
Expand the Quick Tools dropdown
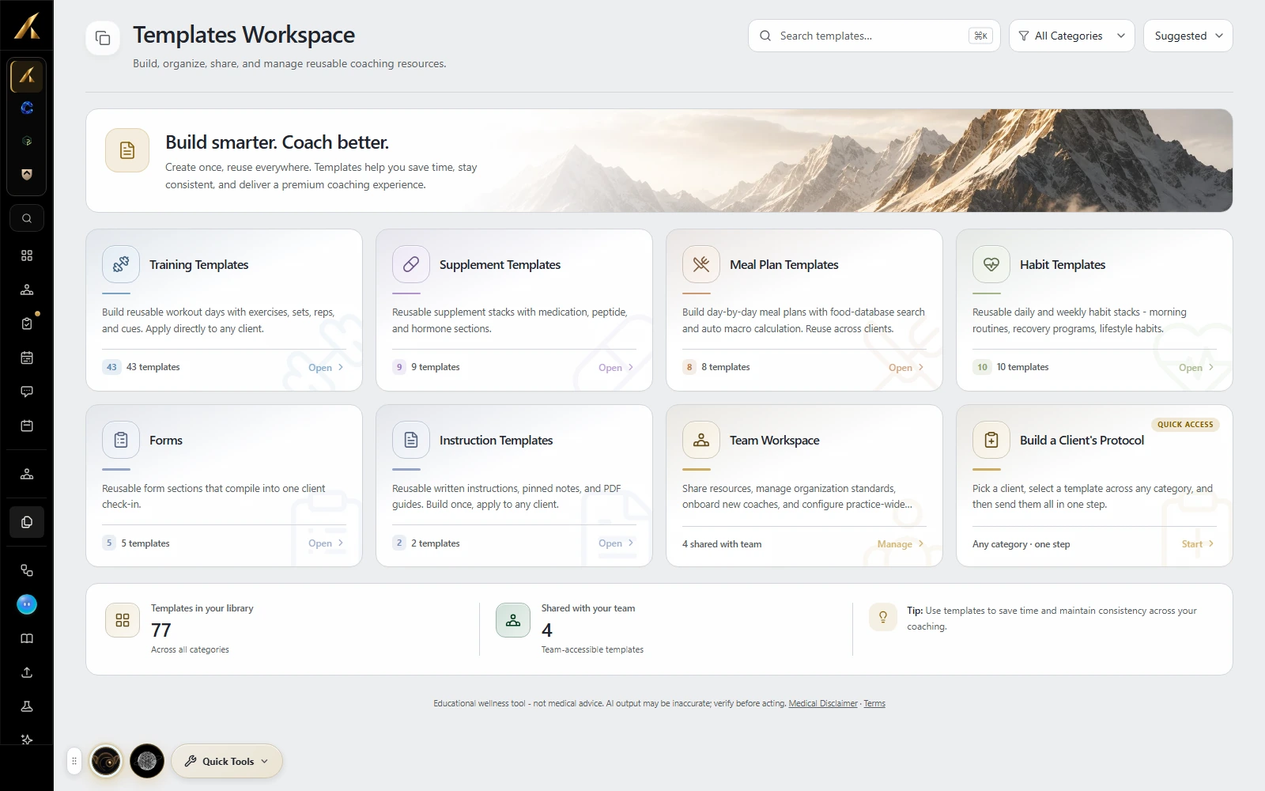[227, 761]
